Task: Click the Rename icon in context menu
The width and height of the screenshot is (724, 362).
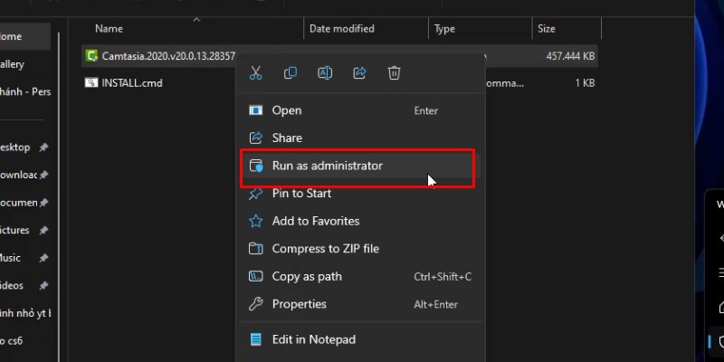Action: (x=325, y=73)
